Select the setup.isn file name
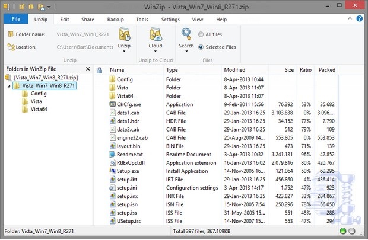Screen dimensions: 368x240 [127, 204]
